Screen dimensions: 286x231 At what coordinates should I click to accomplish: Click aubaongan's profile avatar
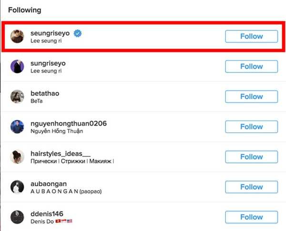point(17,187)
